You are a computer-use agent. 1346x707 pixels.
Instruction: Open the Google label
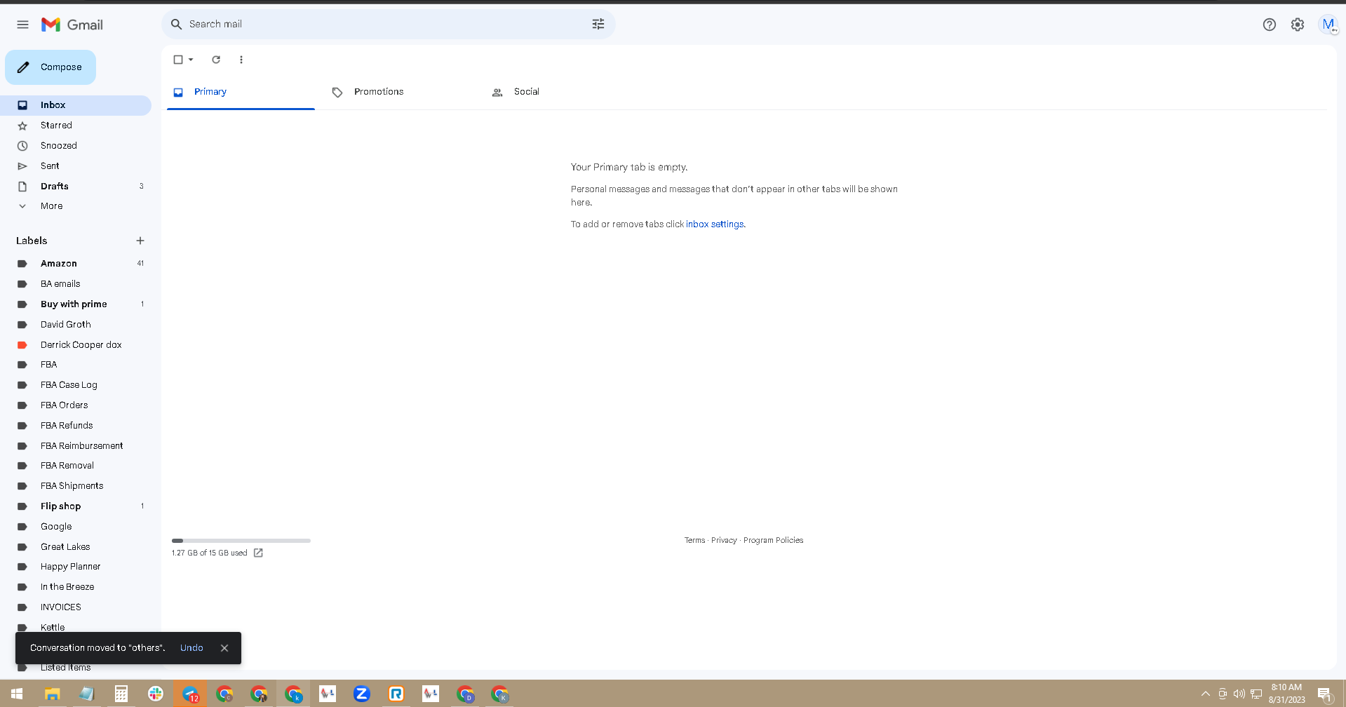[x=76, y=527]
